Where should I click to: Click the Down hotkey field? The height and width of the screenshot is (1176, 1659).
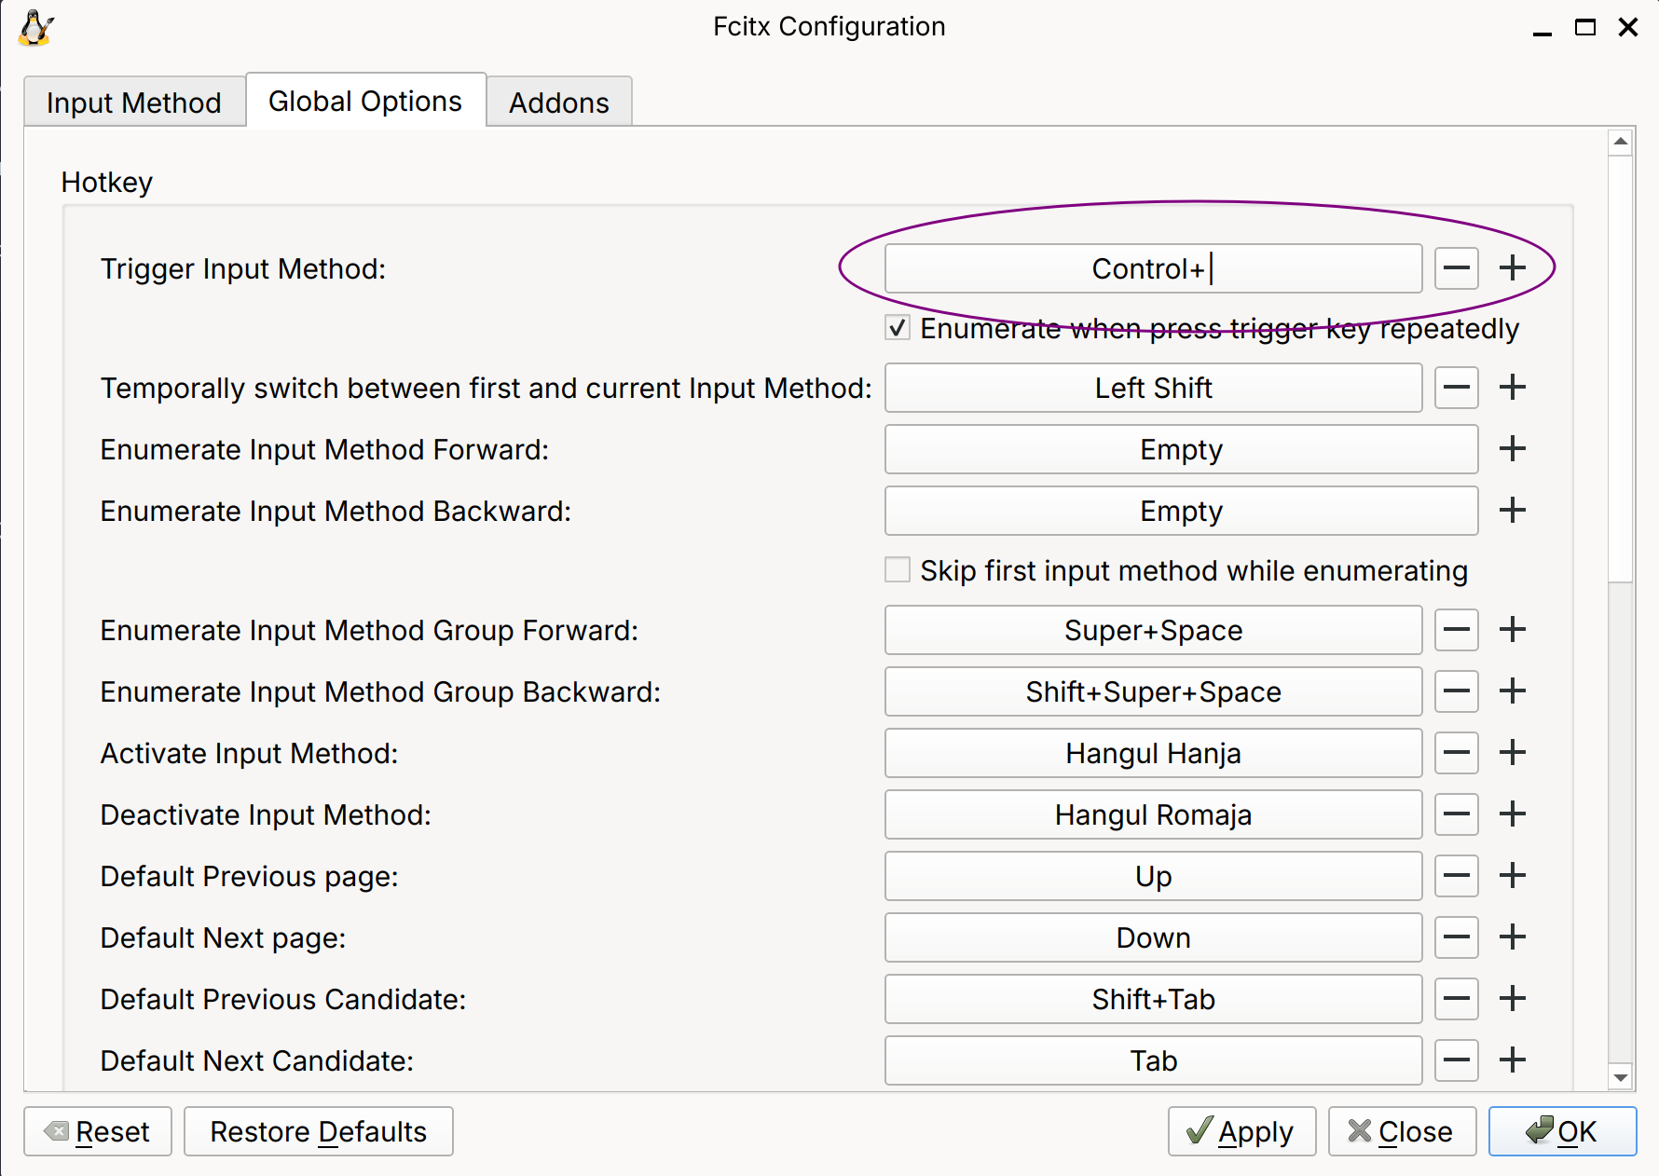(x=1154, y=937)
